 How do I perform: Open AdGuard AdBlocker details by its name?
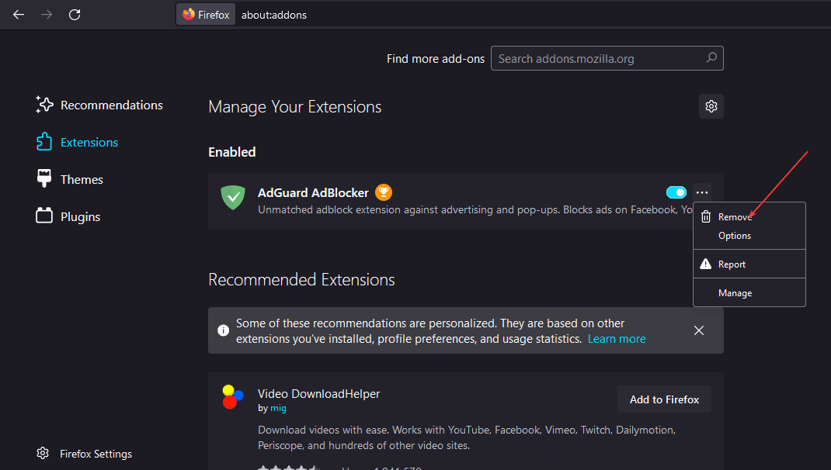(x=313, y=192)
